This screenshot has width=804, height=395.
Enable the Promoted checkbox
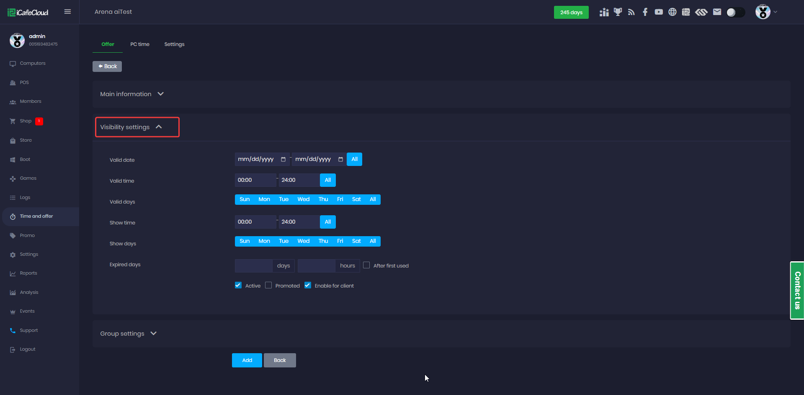268,285
